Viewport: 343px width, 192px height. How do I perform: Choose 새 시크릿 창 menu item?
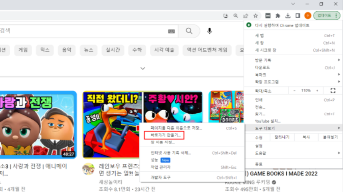[293, 50]
